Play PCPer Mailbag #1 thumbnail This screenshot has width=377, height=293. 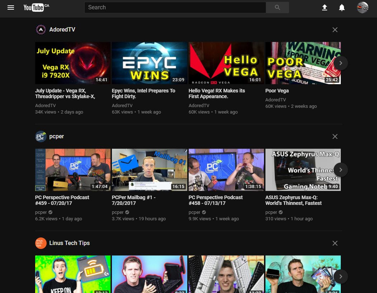click(149, 170)
